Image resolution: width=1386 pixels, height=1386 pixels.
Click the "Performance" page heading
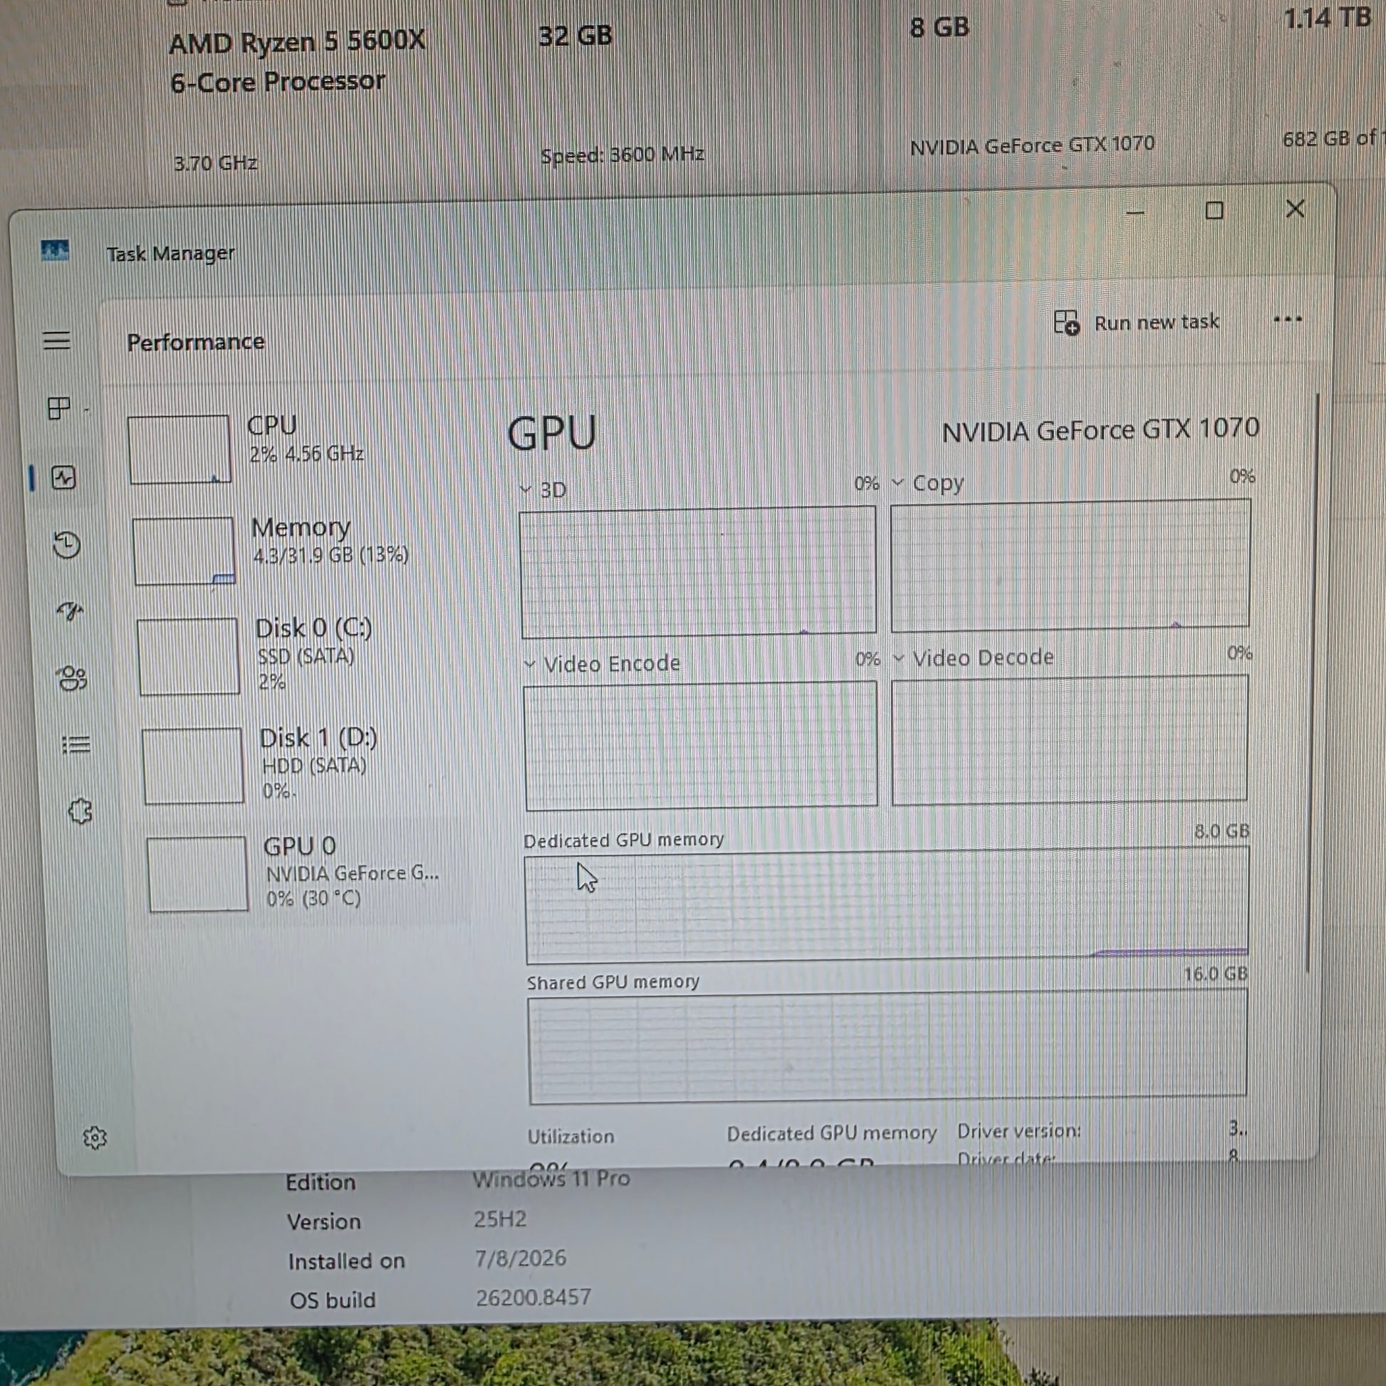coord(196,342)
